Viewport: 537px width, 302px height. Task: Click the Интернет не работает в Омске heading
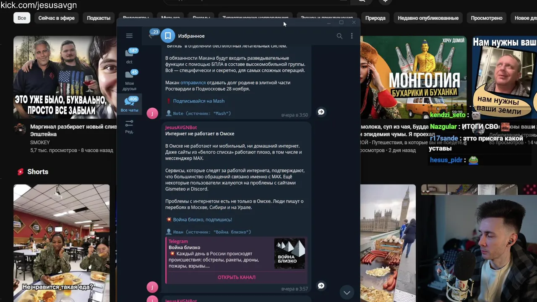[x=200, y=134]
